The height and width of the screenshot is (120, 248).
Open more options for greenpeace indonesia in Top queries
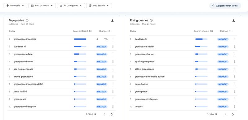(113, 39)
